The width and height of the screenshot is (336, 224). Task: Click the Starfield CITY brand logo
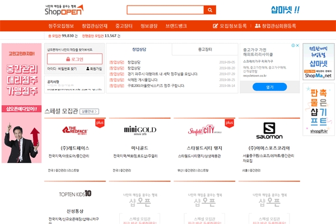tap(204, 130)
